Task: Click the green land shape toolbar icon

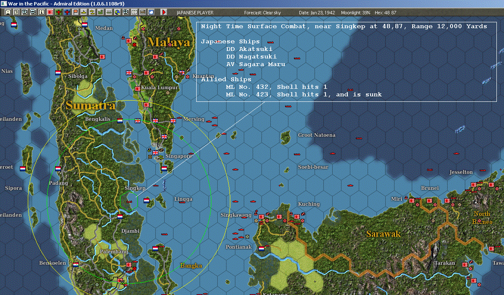Action: point(100,12)
